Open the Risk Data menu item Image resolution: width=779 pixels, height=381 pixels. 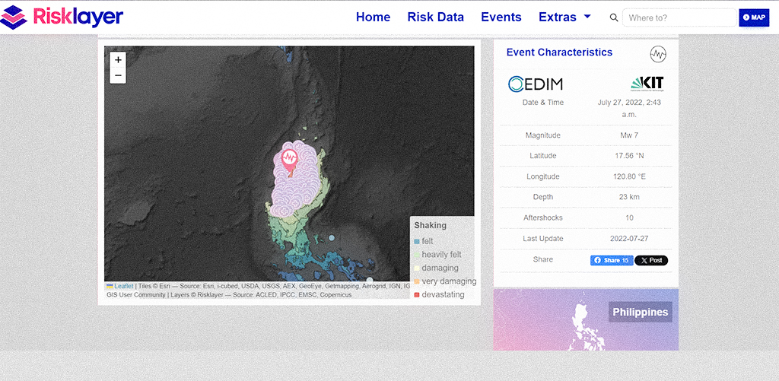435,17
